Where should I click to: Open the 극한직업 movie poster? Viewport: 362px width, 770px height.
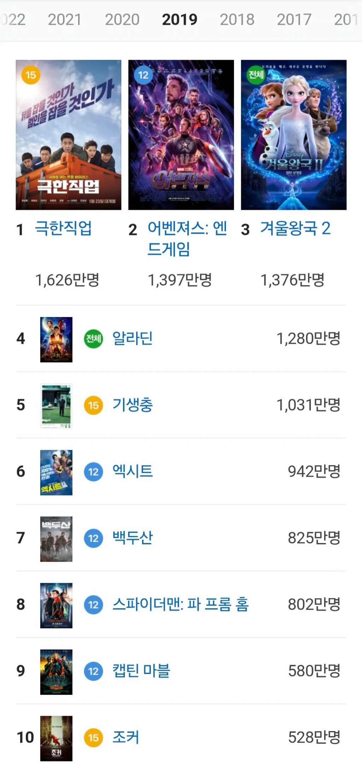[x=69, y=135]
